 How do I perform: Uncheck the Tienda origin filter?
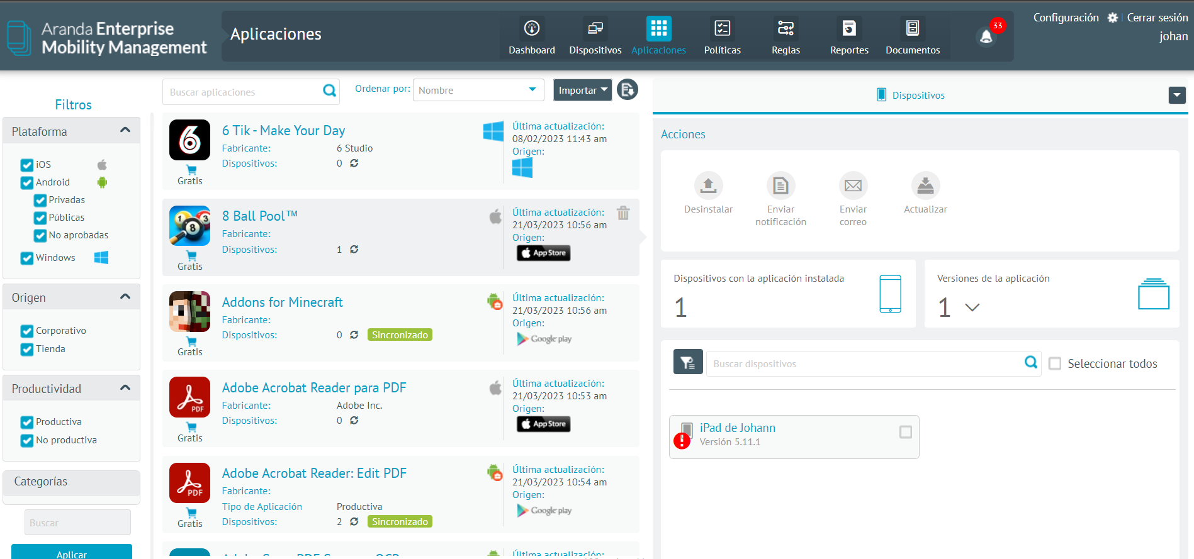pos(27,350)
